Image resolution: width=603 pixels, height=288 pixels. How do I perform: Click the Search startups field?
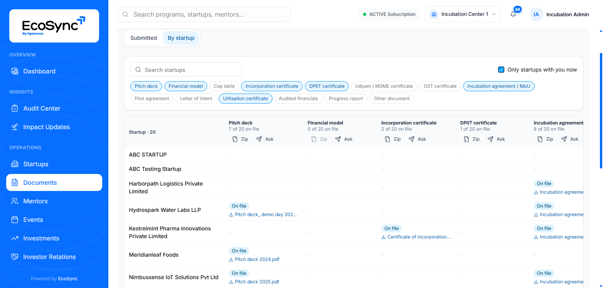(x=186, y=70)
